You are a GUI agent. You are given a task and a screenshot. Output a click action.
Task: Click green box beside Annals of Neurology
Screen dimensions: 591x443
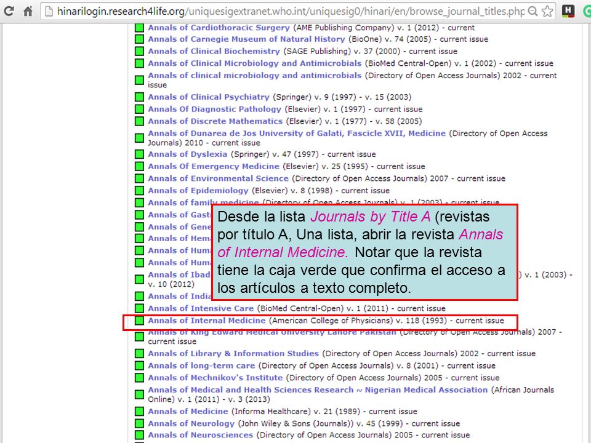click(x=140, y=423)
